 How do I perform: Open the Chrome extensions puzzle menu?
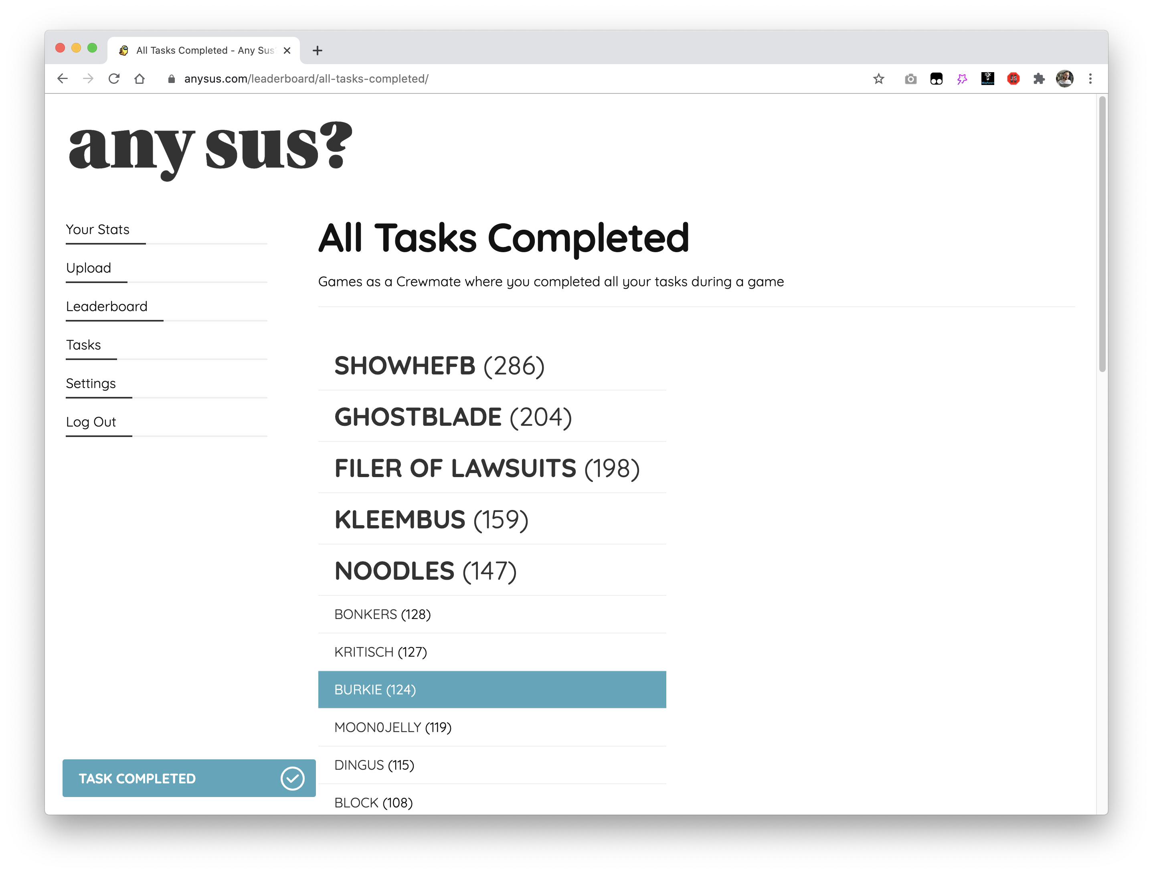pos(1040,79)
